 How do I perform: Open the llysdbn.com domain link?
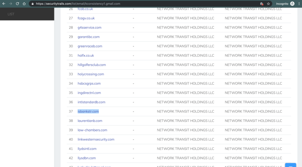86,158
